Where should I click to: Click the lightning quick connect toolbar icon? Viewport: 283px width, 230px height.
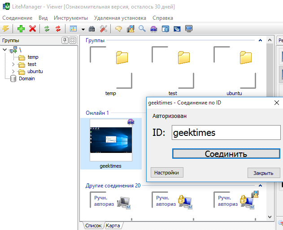pos(5,29)
